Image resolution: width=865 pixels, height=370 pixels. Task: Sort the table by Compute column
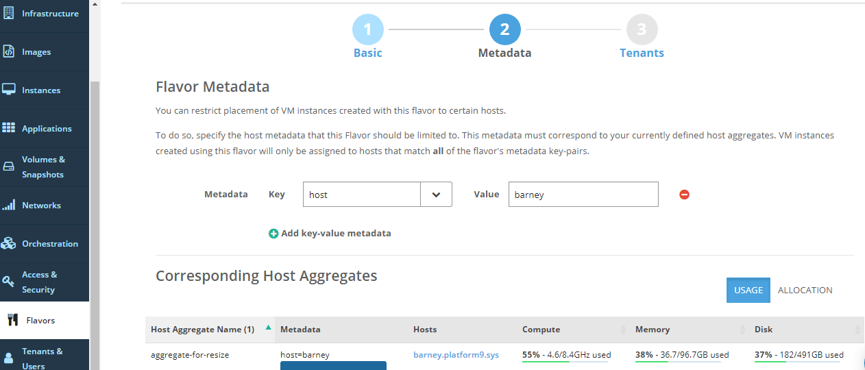541,330
